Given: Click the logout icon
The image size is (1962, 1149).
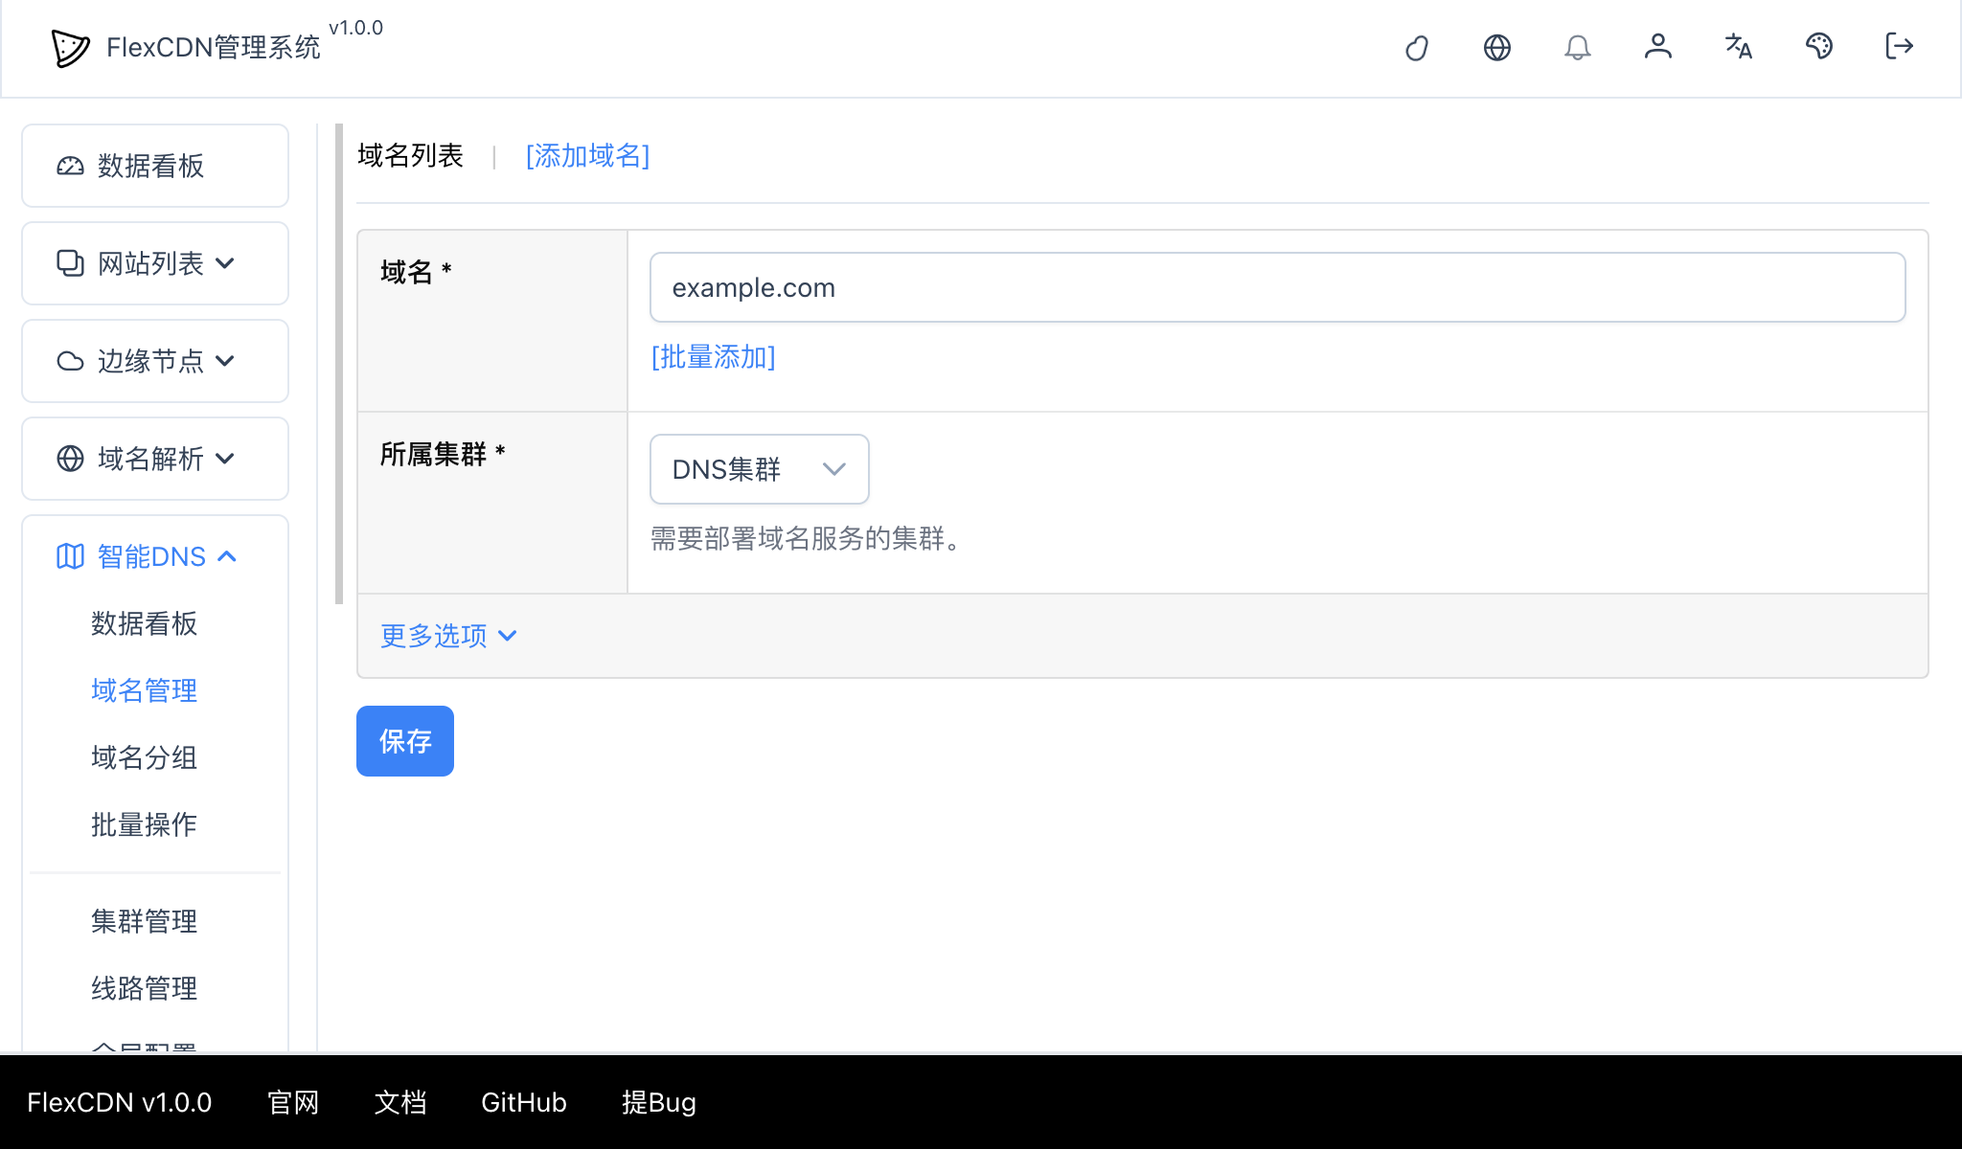Looking at the screenshot, I should pos(1898,47).
